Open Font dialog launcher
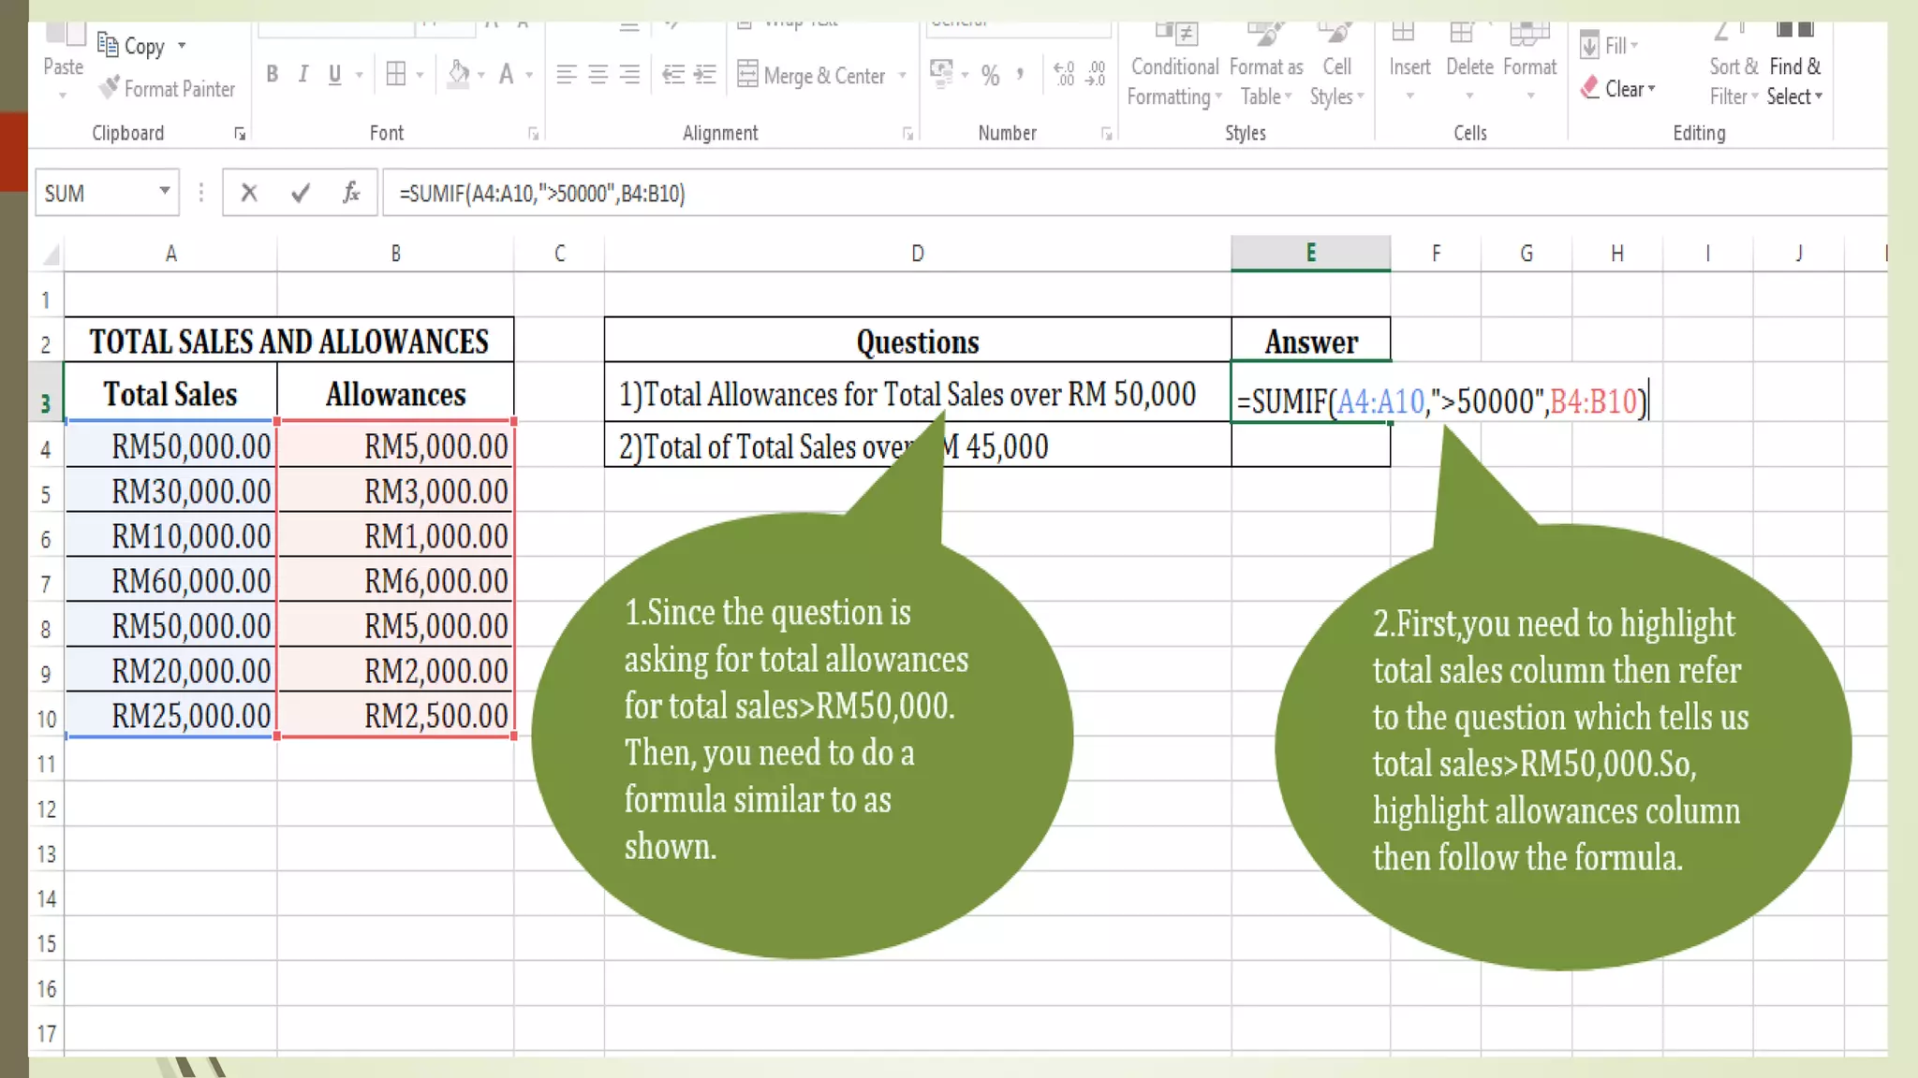The height and width of the screenshot is (1078, 1918). click(x=533, y=134)
